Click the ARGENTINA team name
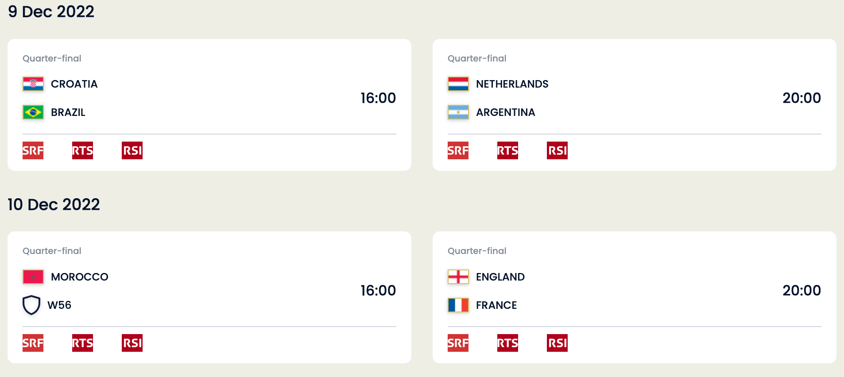 point(506,112)
